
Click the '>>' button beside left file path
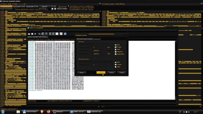pos(100,4)
